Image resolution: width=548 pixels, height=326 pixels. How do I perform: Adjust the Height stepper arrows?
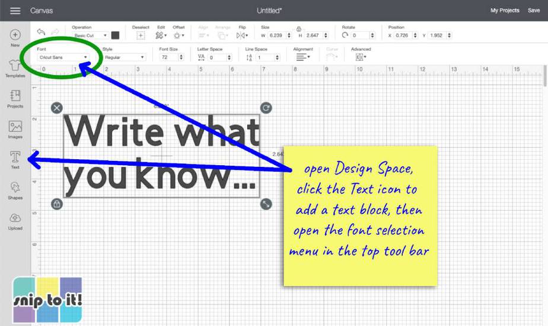[326, 35]
